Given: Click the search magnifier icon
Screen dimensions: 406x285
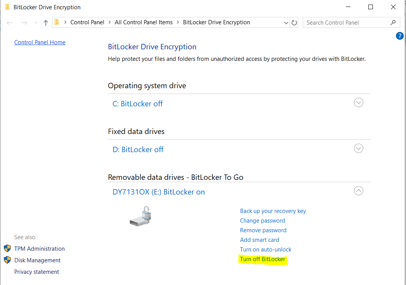Looking at the screenshot, I should click(393, 22).
